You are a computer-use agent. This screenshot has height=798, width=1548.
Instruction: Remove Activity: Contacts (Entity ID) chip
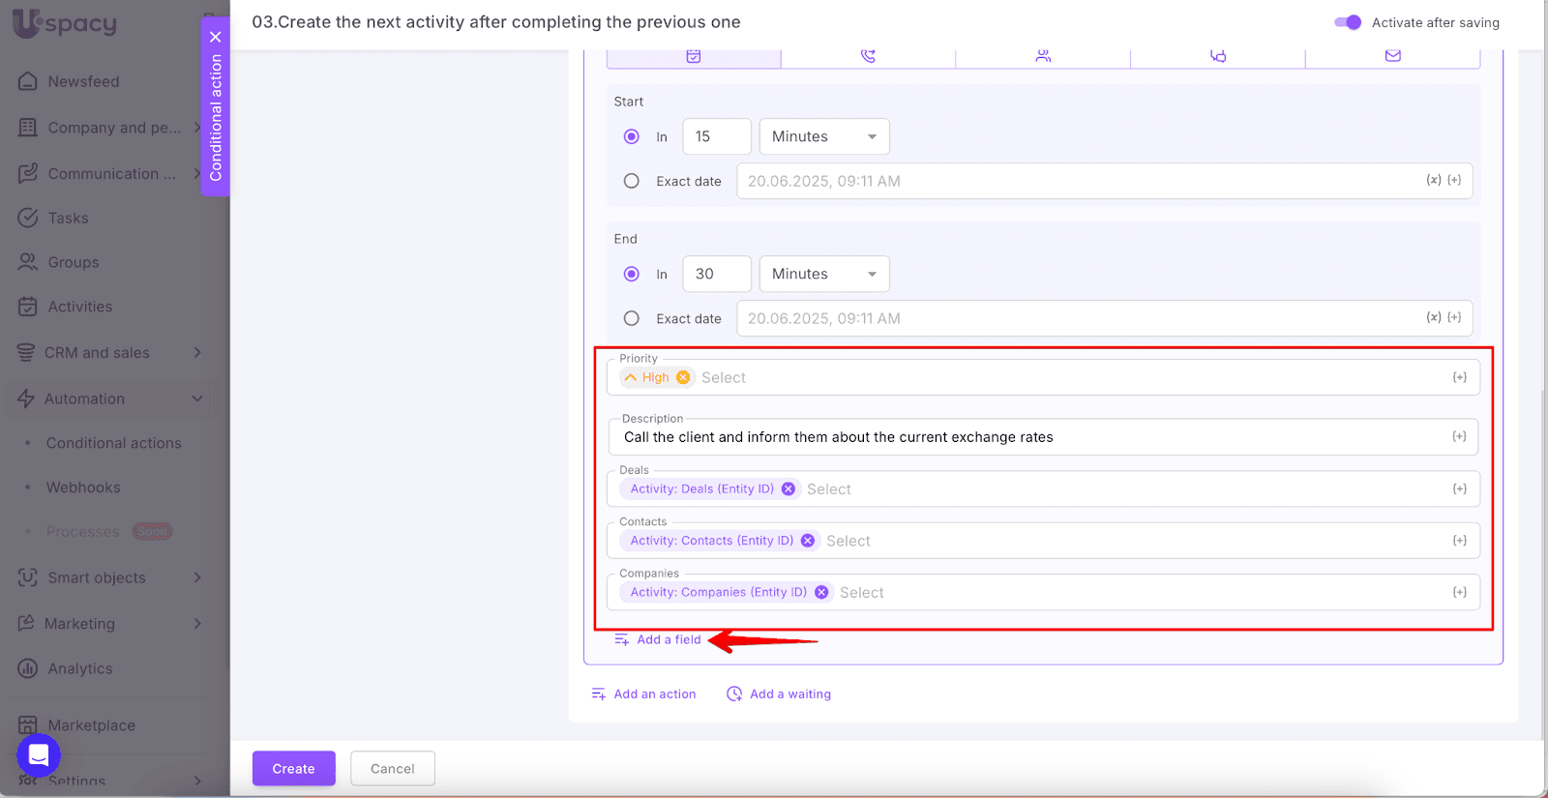click(808, 541)
